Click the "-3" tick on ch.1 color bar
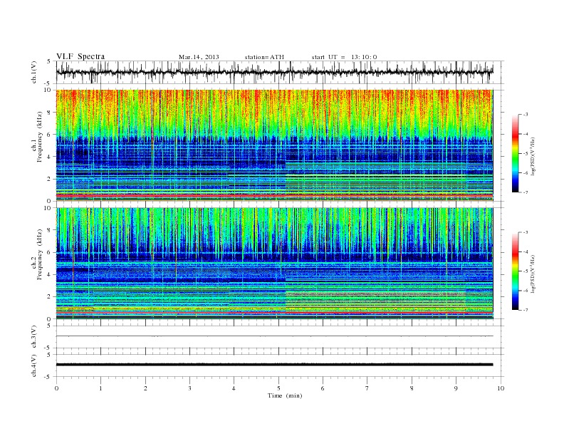564x436 pixels. pyautogui.click(x=526, y=115)
